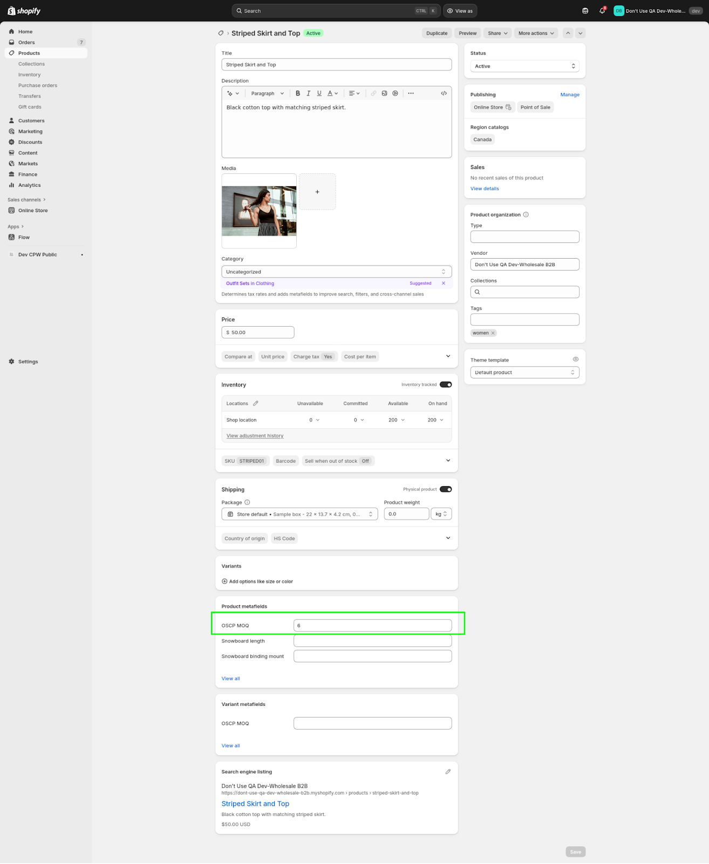The width and height of the screenshot is (709, 864).
Task: Open the Paragraph style dropdown
Action: coord(267,93)
